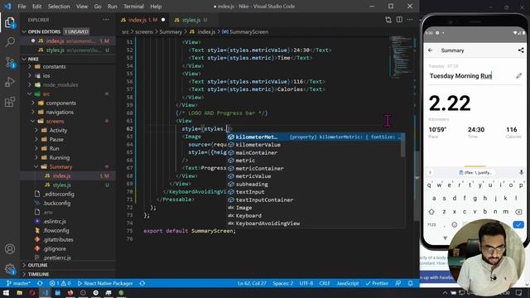This screenshot has height=298, width=530.
Task: Expand the navigations folder
Action: (60, 113)
